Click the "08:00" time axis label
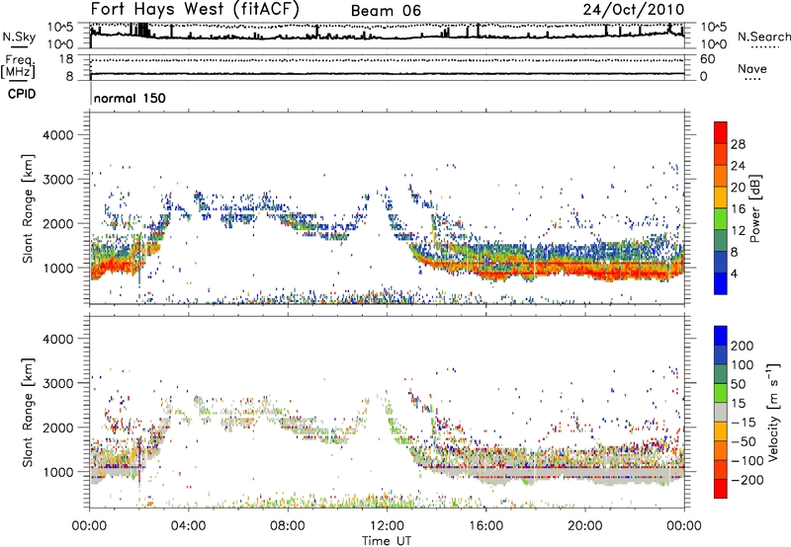 [x=288, y=526]
